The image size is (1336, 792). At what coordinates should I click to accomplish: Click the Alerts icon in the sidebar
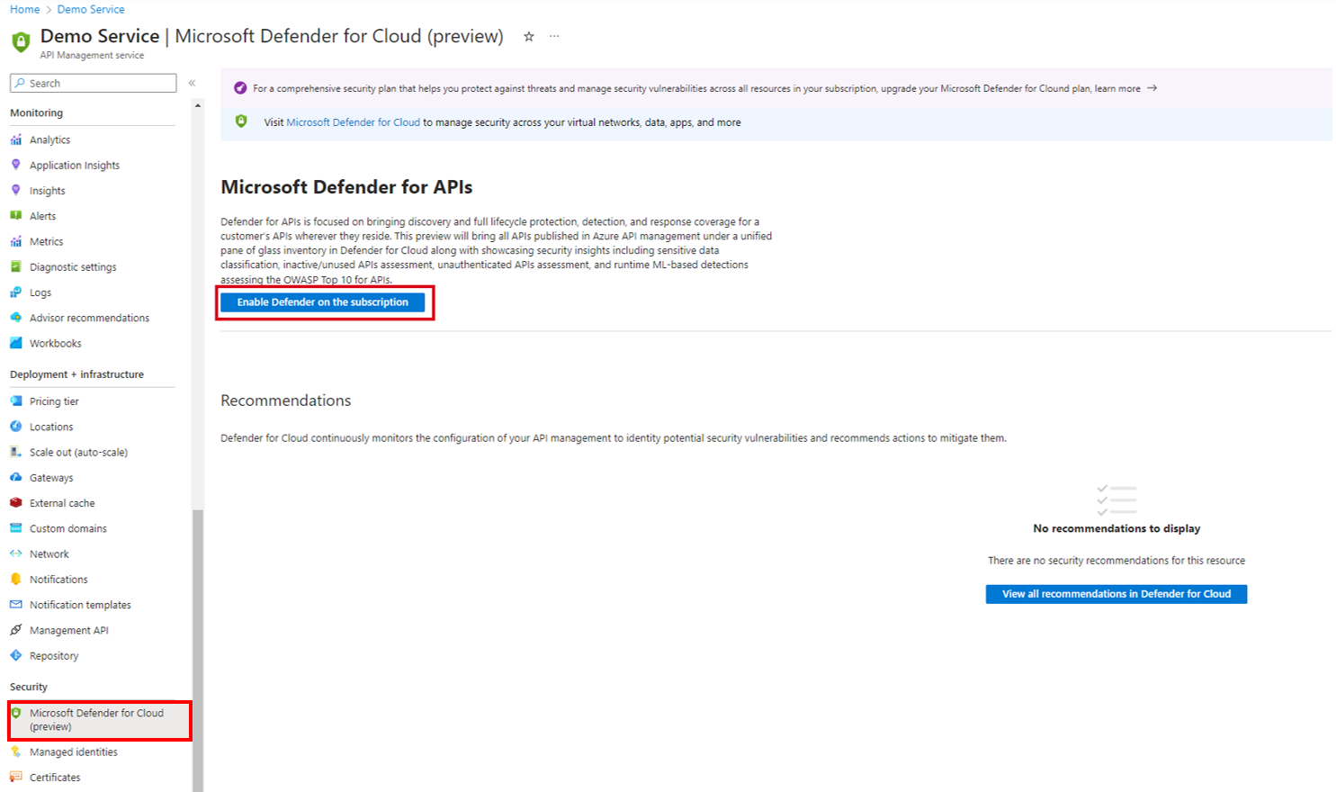pyautogui.click(x=16, y=216)
